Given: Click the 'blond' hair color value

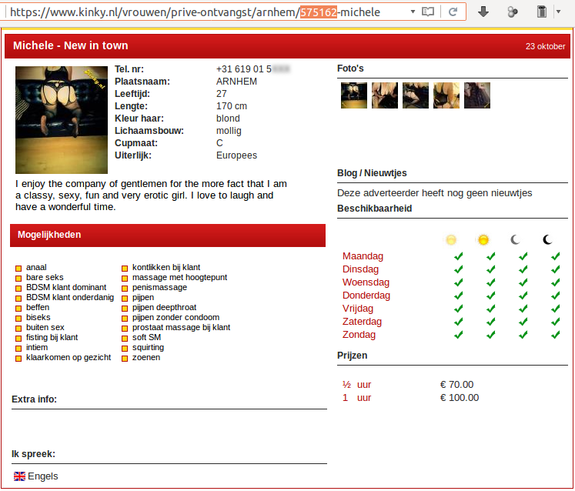Looking at the screenshot, I should tap(228, 119).
